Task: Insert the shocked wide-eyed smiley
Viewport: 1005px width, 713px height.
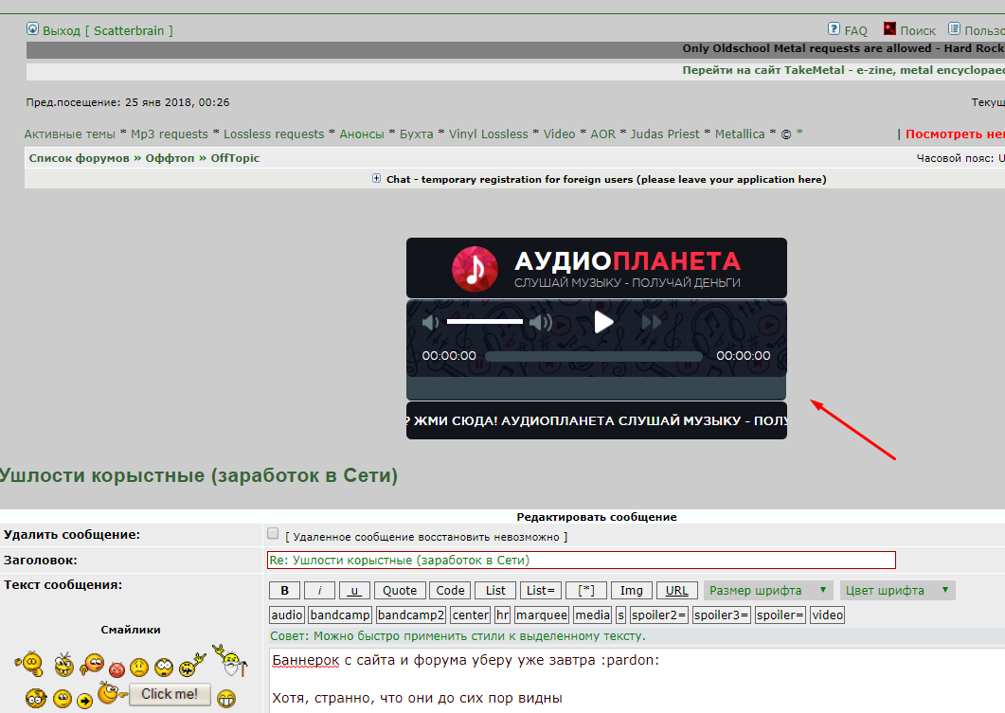Action: coord(164,668)
